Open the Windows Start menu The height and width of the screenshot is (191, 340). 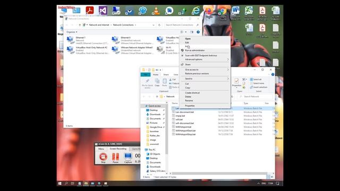tap(60, 184)
